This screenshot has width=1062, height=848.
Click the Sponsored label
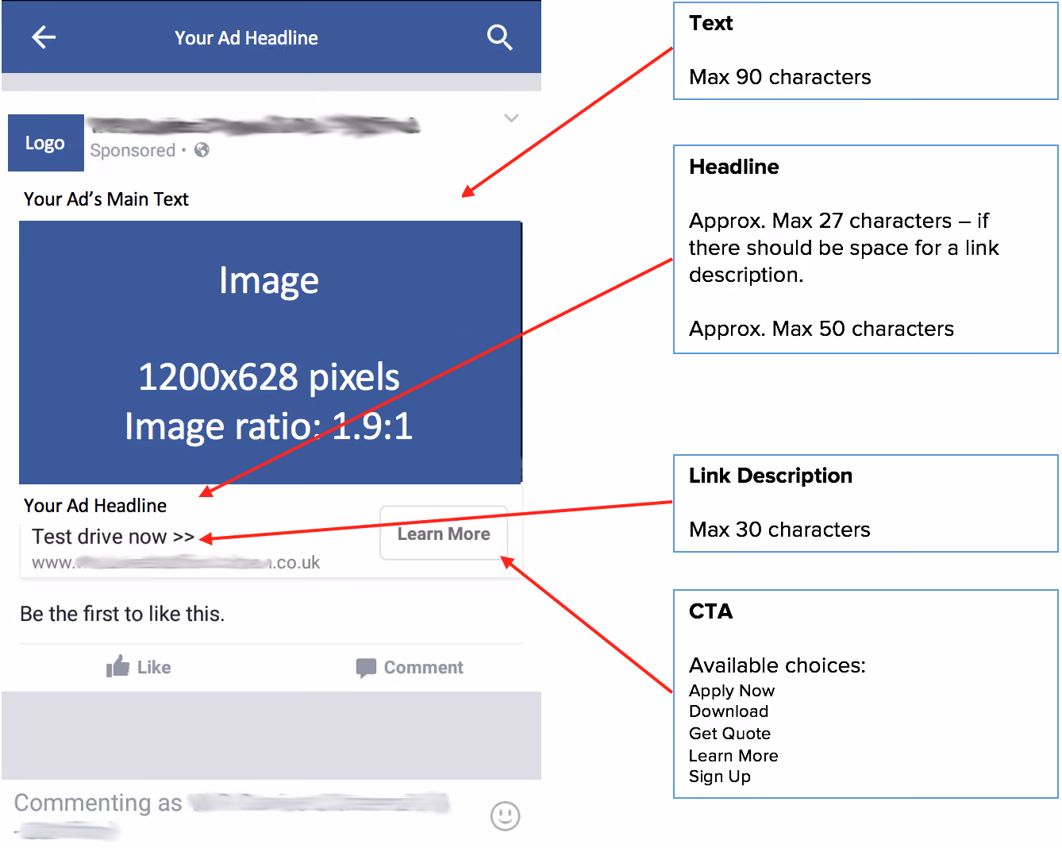tap(133, 150)
